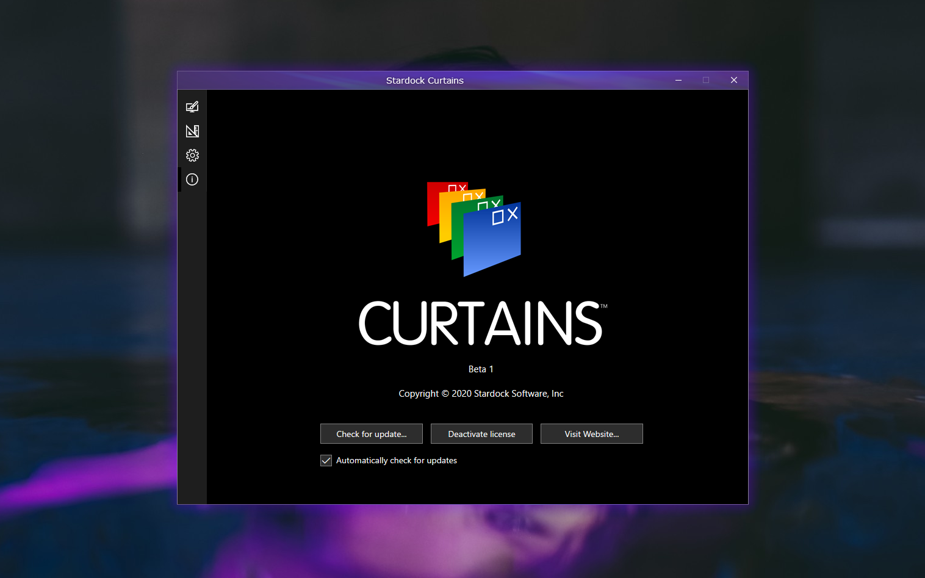Click the large CURTAINS wordmark
Screen dimensions: 925x578
tap(482, 323)
